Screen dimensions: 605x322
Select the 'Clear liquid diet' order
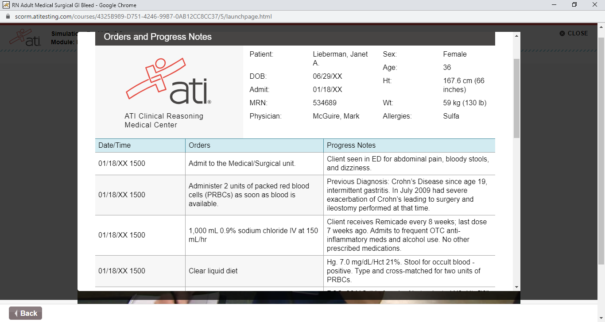[254, 271]
